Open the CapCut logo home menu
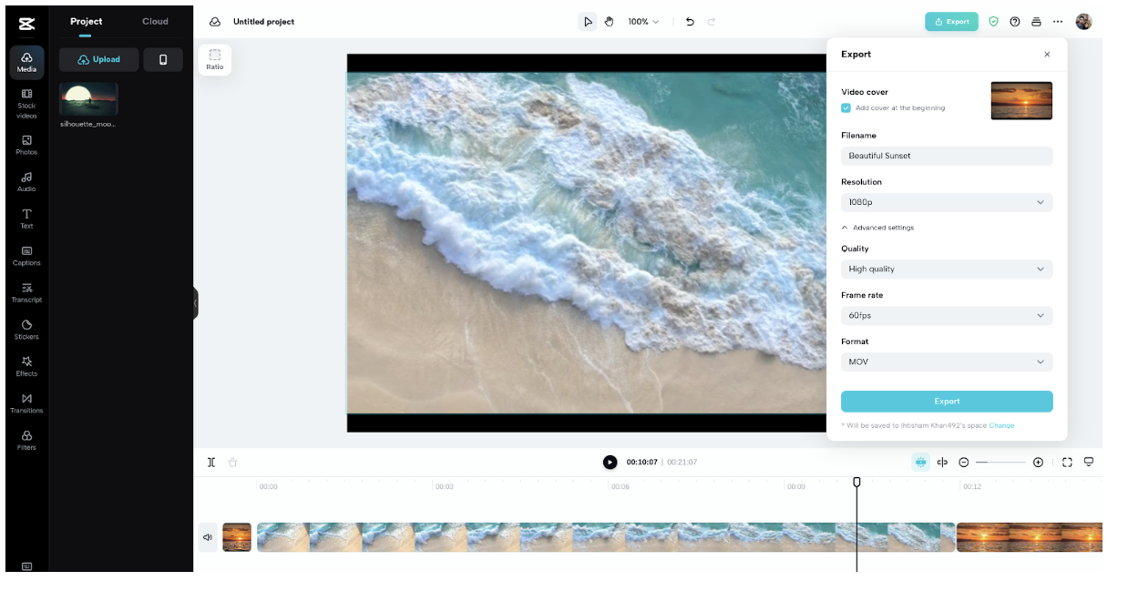 [x=26, y=24]
